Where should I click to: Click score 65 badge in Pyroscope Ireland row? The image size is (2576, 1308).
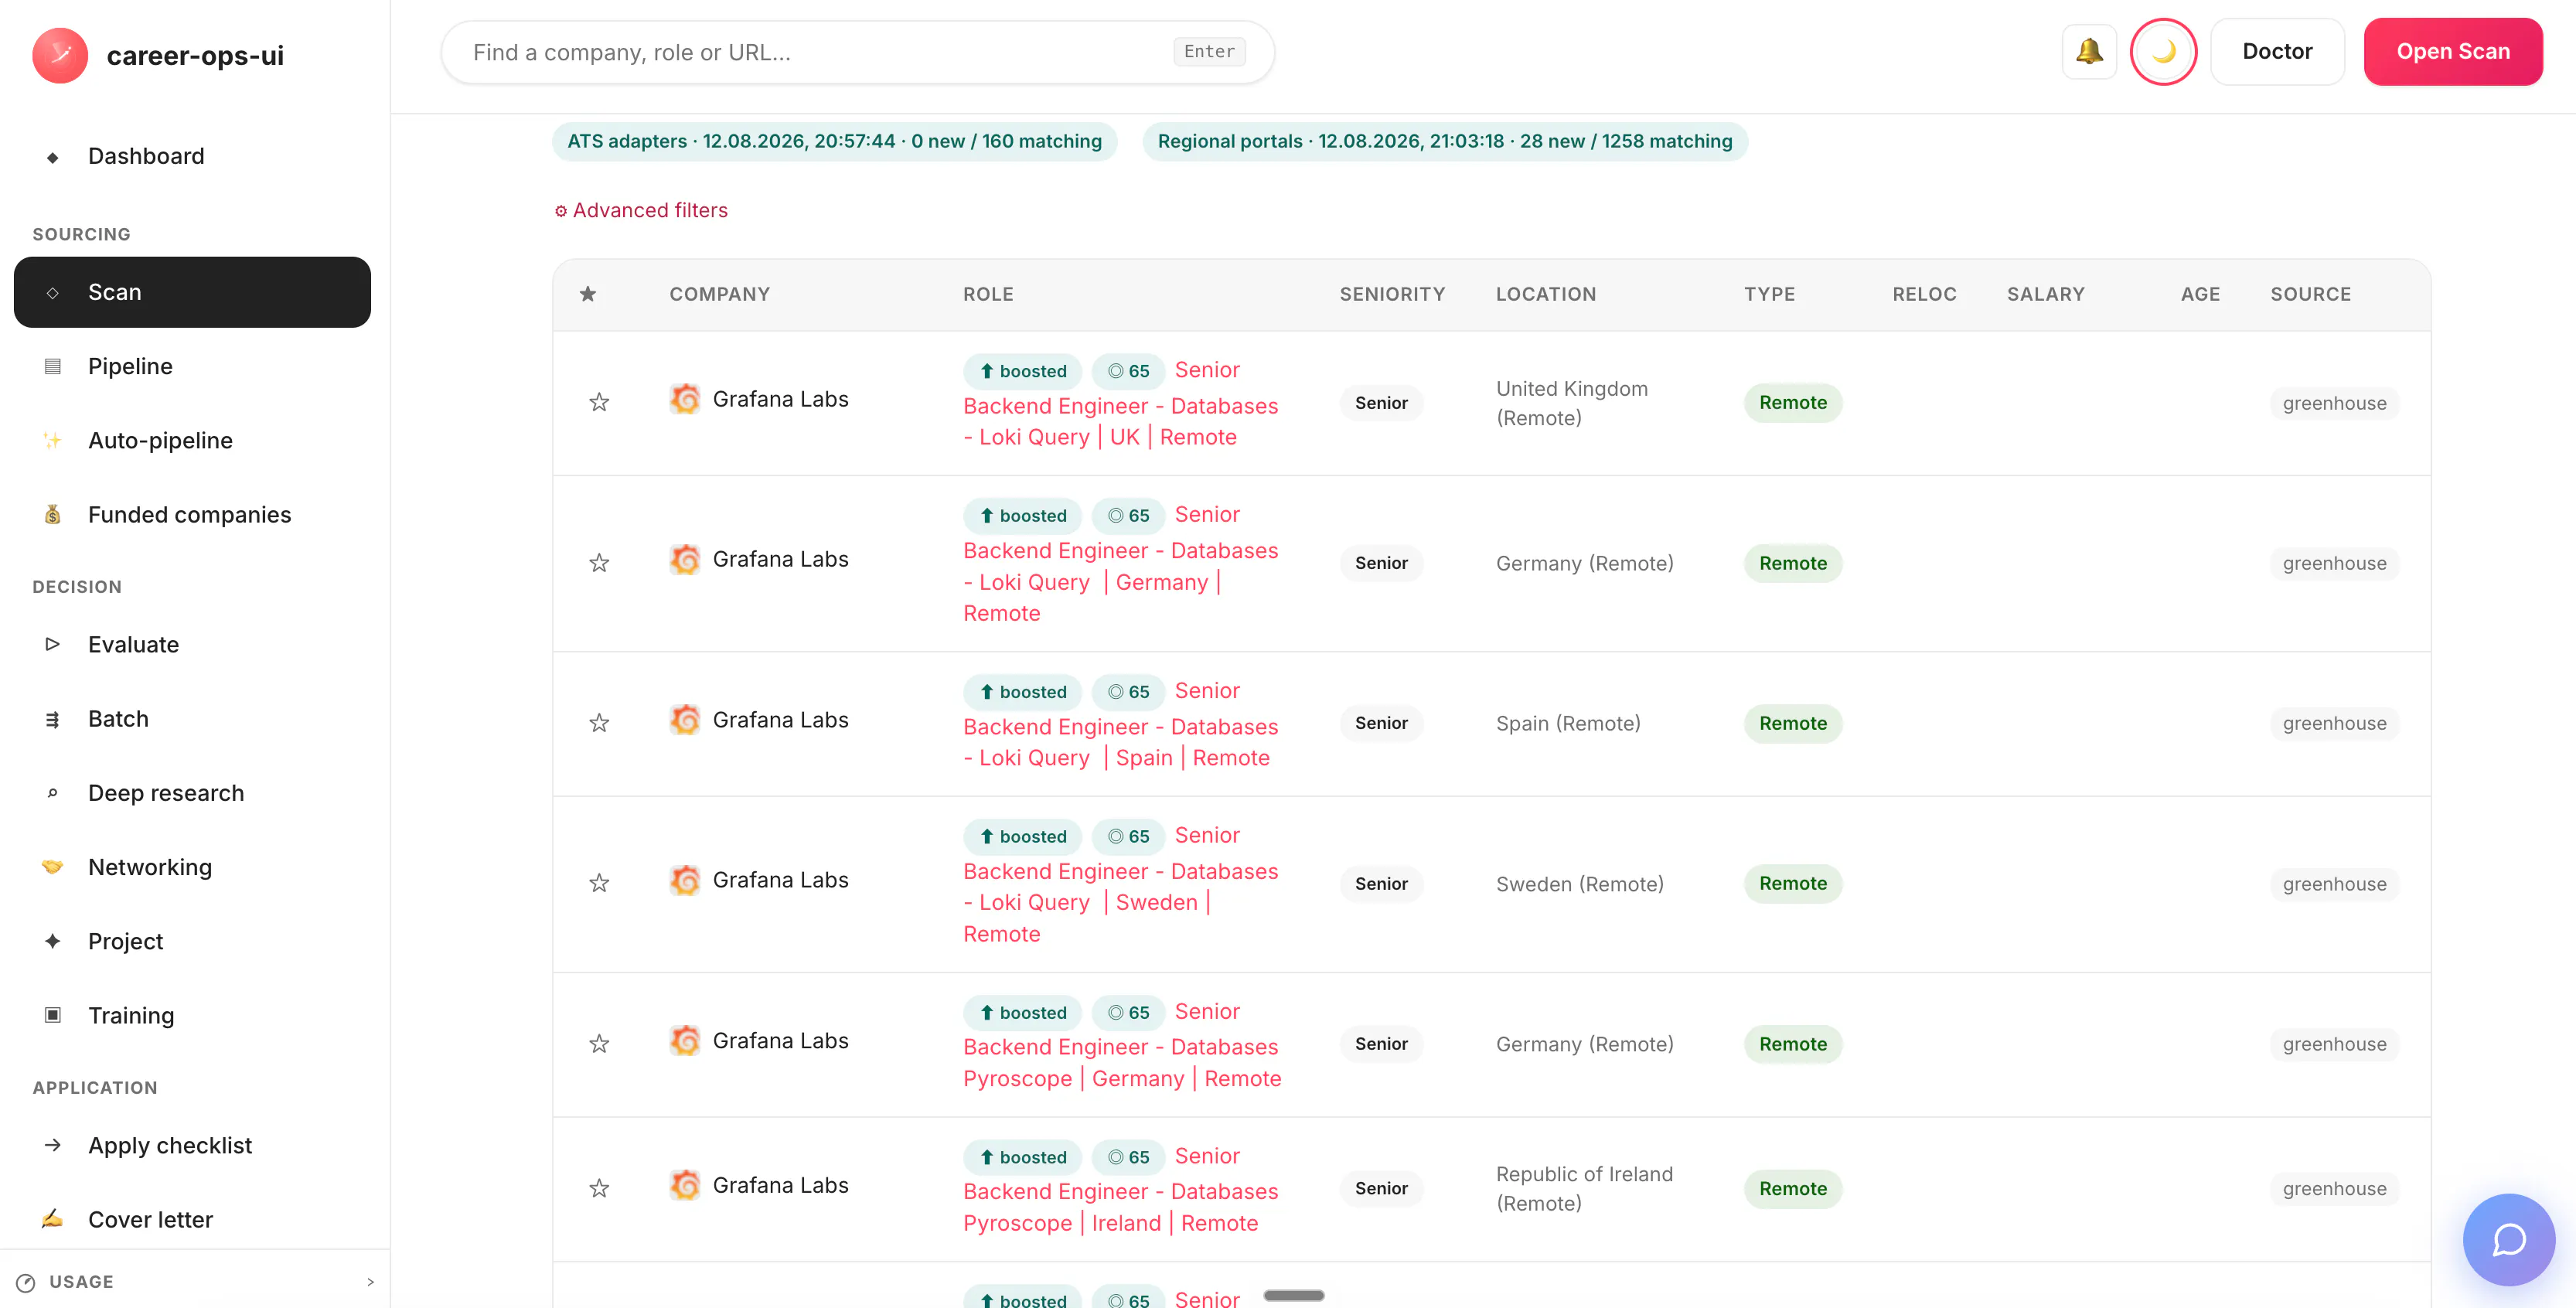tap(1128, 1157)
